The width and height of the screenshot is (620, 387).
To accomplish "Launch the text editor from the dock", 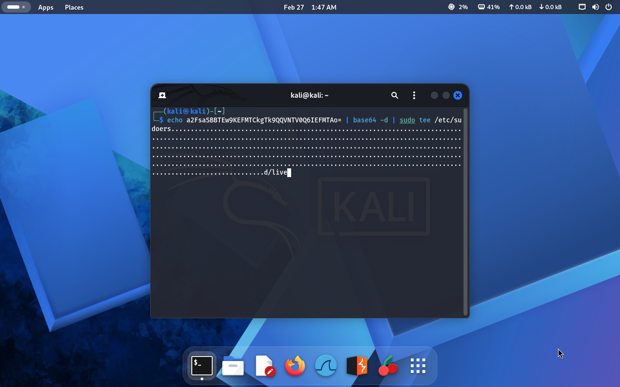I will (x=264, y=366).
